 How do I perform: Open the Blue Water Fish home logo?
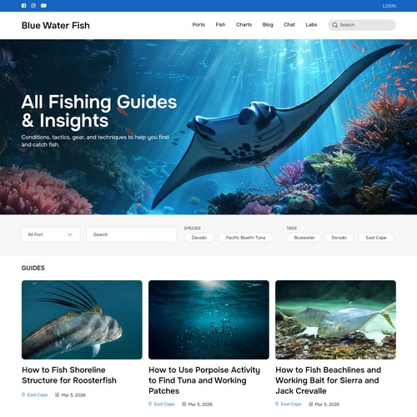(56, 25)
